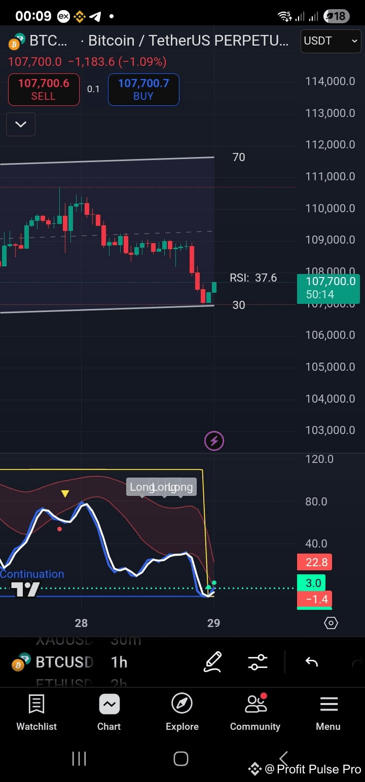Open the Watchlist tab
This screenshot has width=365, height=782.
pos(36,713)
